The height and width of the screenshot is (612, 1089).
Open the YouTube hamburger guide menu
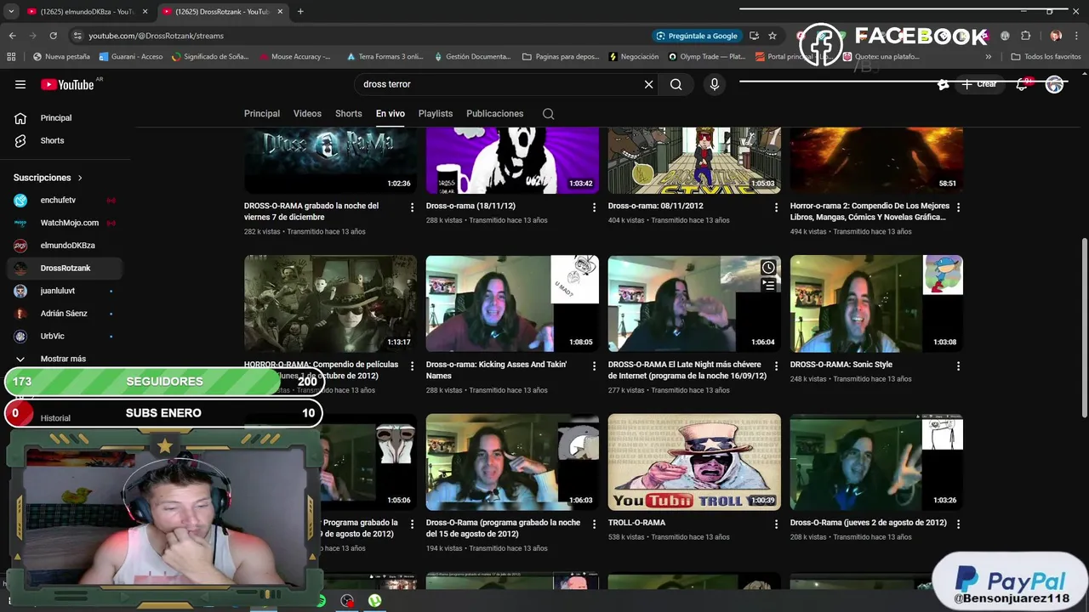point(20,84)
